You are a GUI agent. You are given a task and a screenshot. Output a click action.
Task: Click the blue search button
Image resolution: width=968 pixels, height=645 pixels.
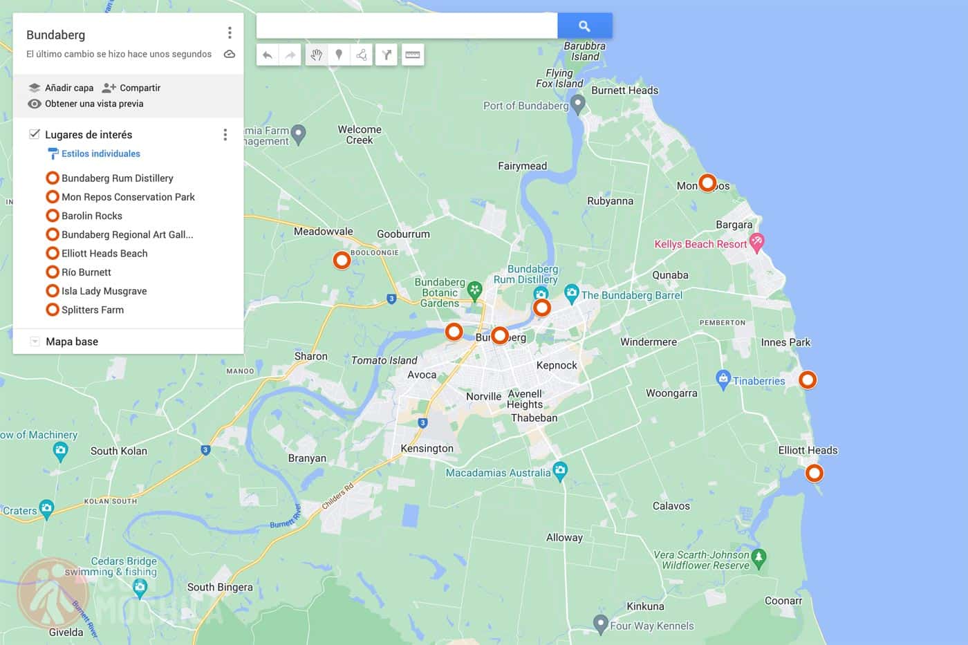click(584, 26)
